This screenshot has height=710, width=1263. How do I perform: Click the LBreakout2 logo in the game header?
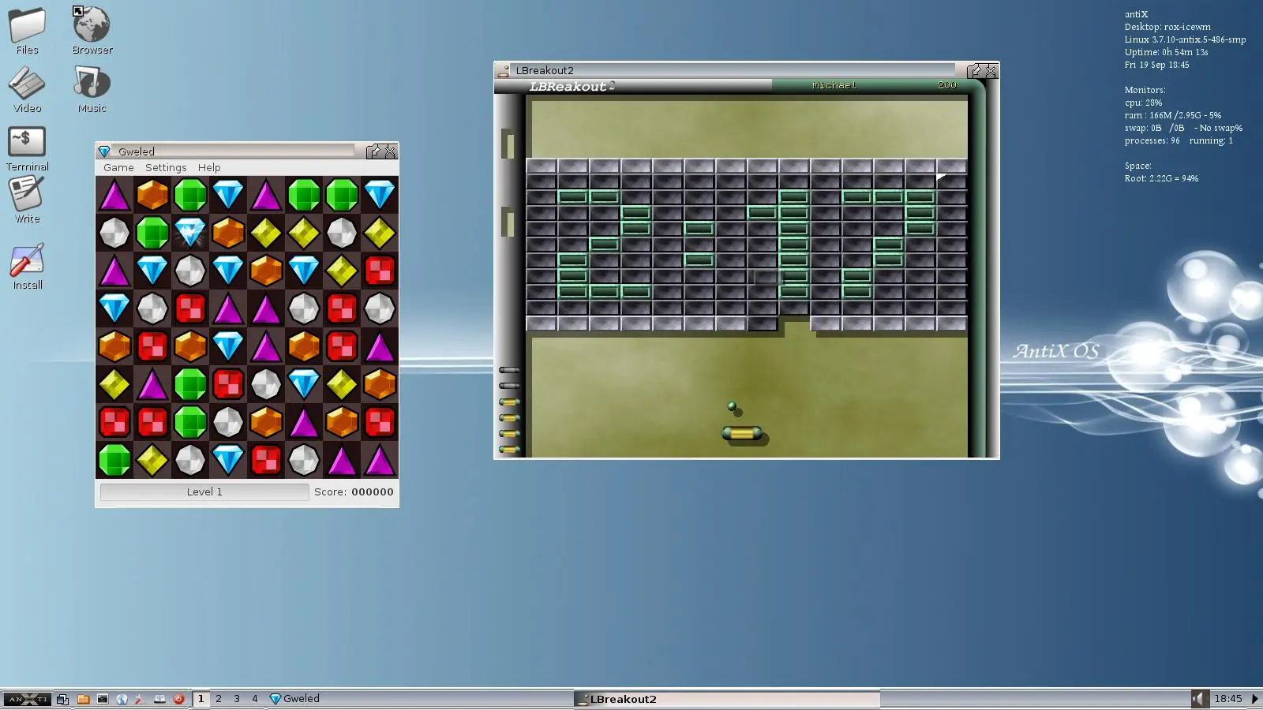(x=572, y=87)
